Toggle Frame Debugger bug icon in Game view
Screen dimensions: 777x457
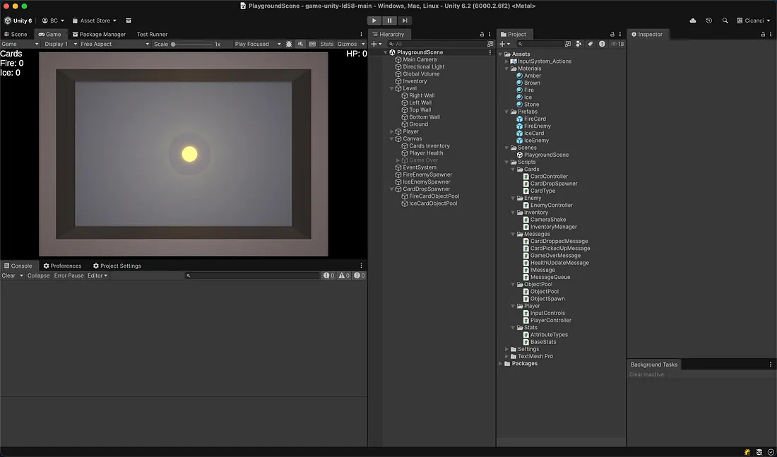(x=289, y=44)
